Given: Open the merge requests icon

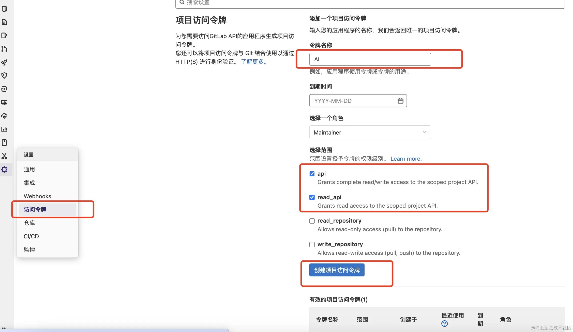Looking at the screenshot, I should [5, 49].
